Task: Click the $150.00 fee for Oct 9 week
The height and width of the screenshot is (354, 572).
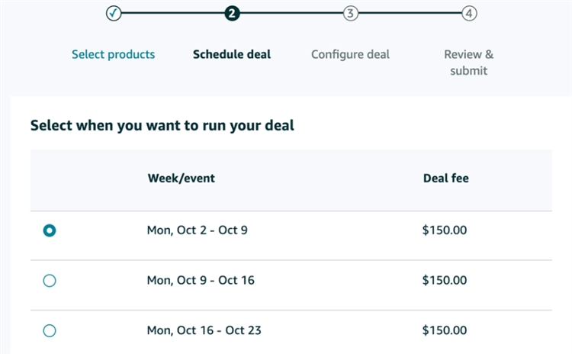Action: (445, 280)
